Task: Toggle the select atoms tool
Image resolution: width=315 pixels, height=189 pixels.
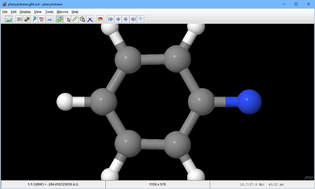Action: coord(67,19)
